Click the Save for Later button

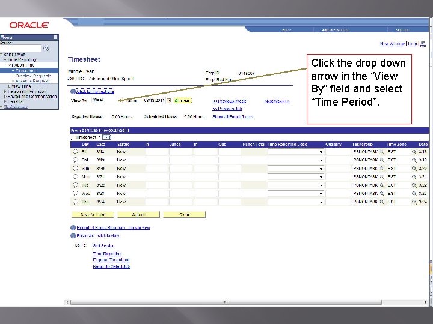pos(93,214)
